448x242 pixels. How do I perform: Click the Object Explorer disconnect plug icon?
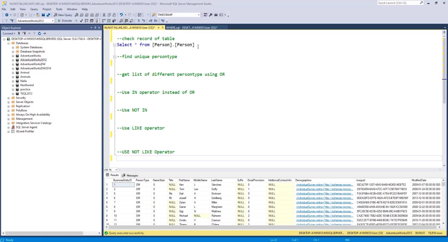tap(24, 33)
